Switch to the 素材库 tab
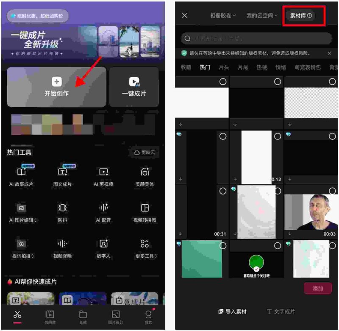The width and height of the screenshot is (339, 331). coord(301,16)
